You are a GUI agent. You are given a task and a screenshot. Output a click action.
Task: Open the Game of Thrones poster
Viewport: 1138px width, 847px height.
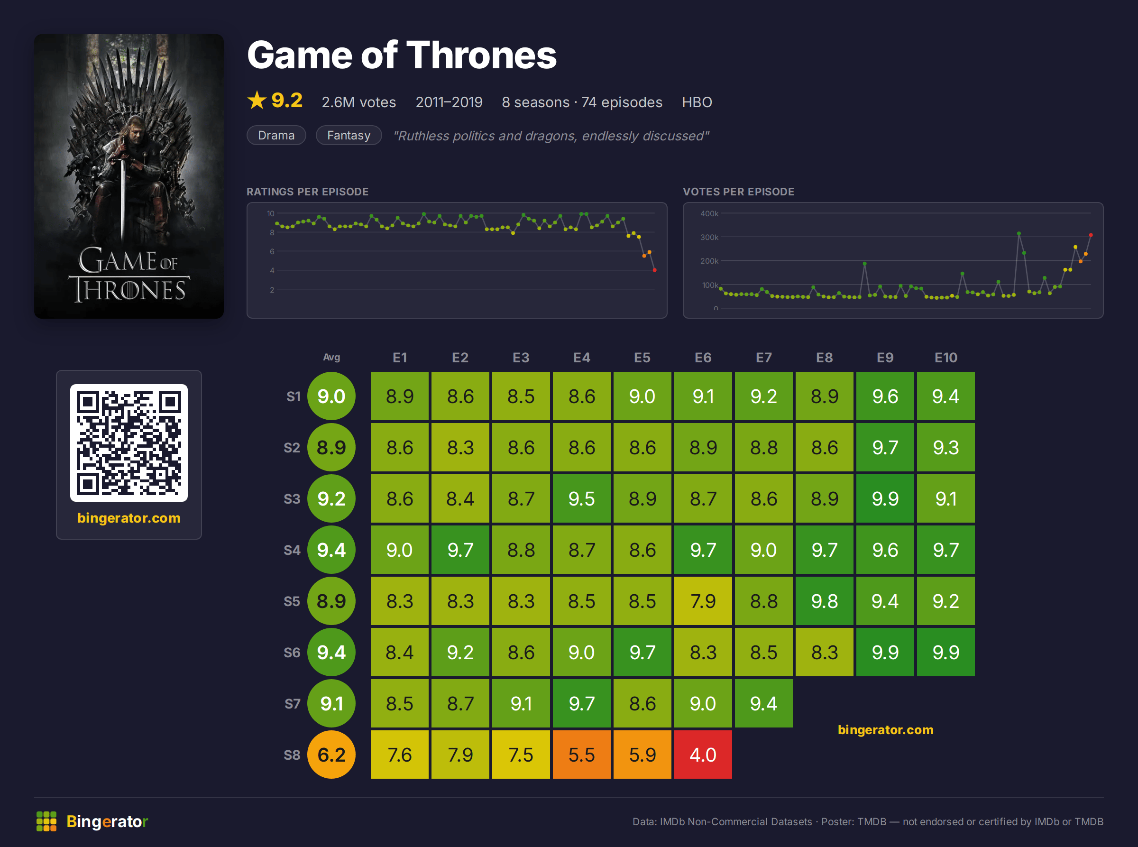(x=128, y=176)
